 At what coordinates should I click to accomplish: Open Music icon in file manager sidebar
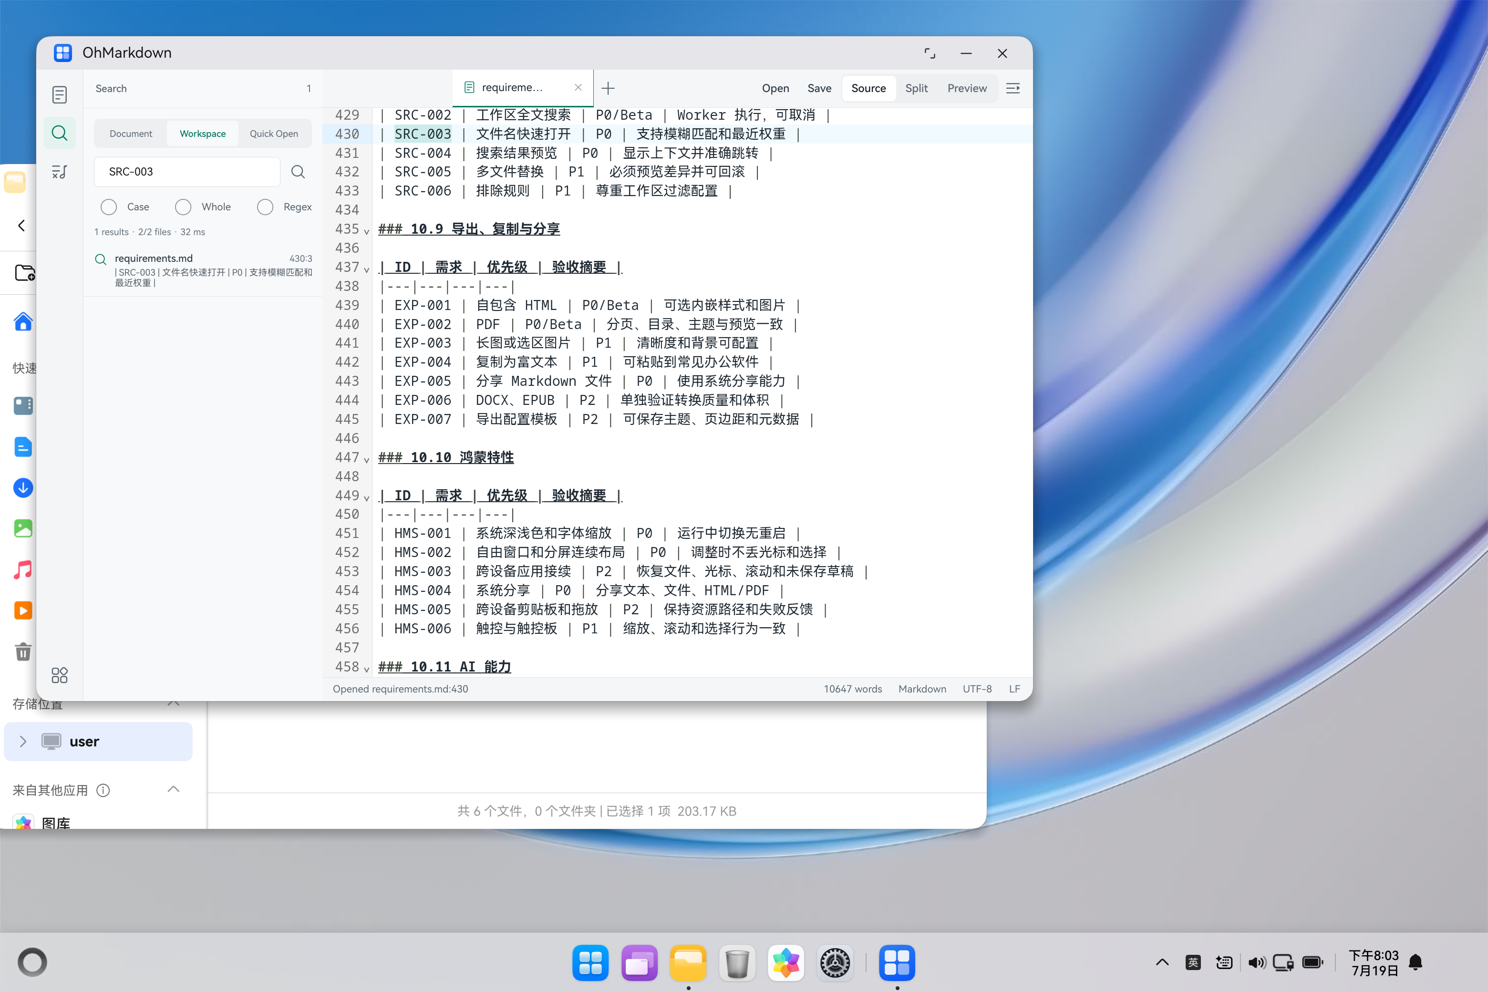click(23, 570)
